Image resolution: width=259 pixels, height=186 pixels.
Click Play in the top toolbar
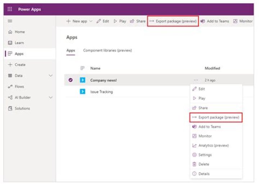(x=120, y=21)
